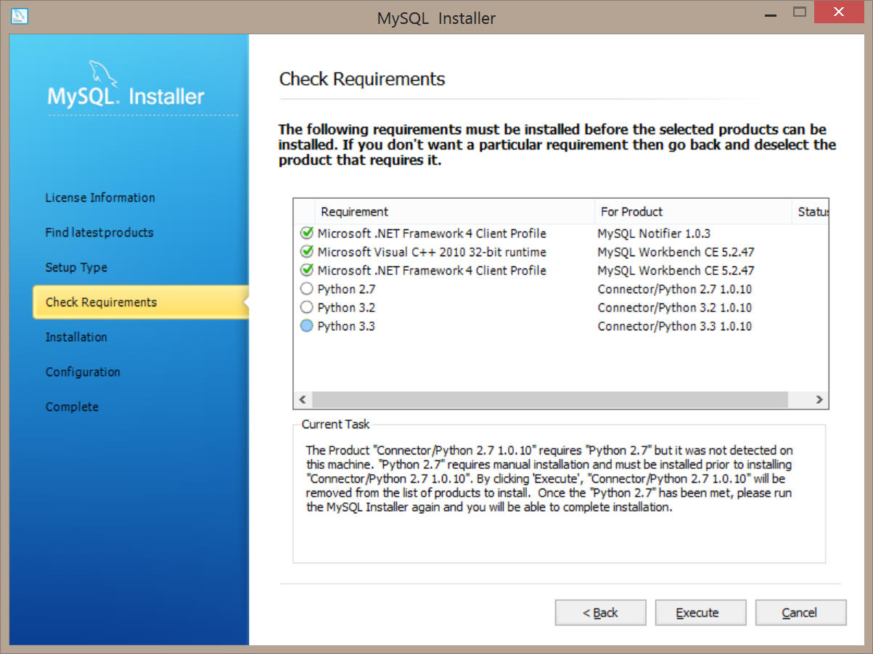Click the blue status circle beside Python 3.3

point(306,326)
